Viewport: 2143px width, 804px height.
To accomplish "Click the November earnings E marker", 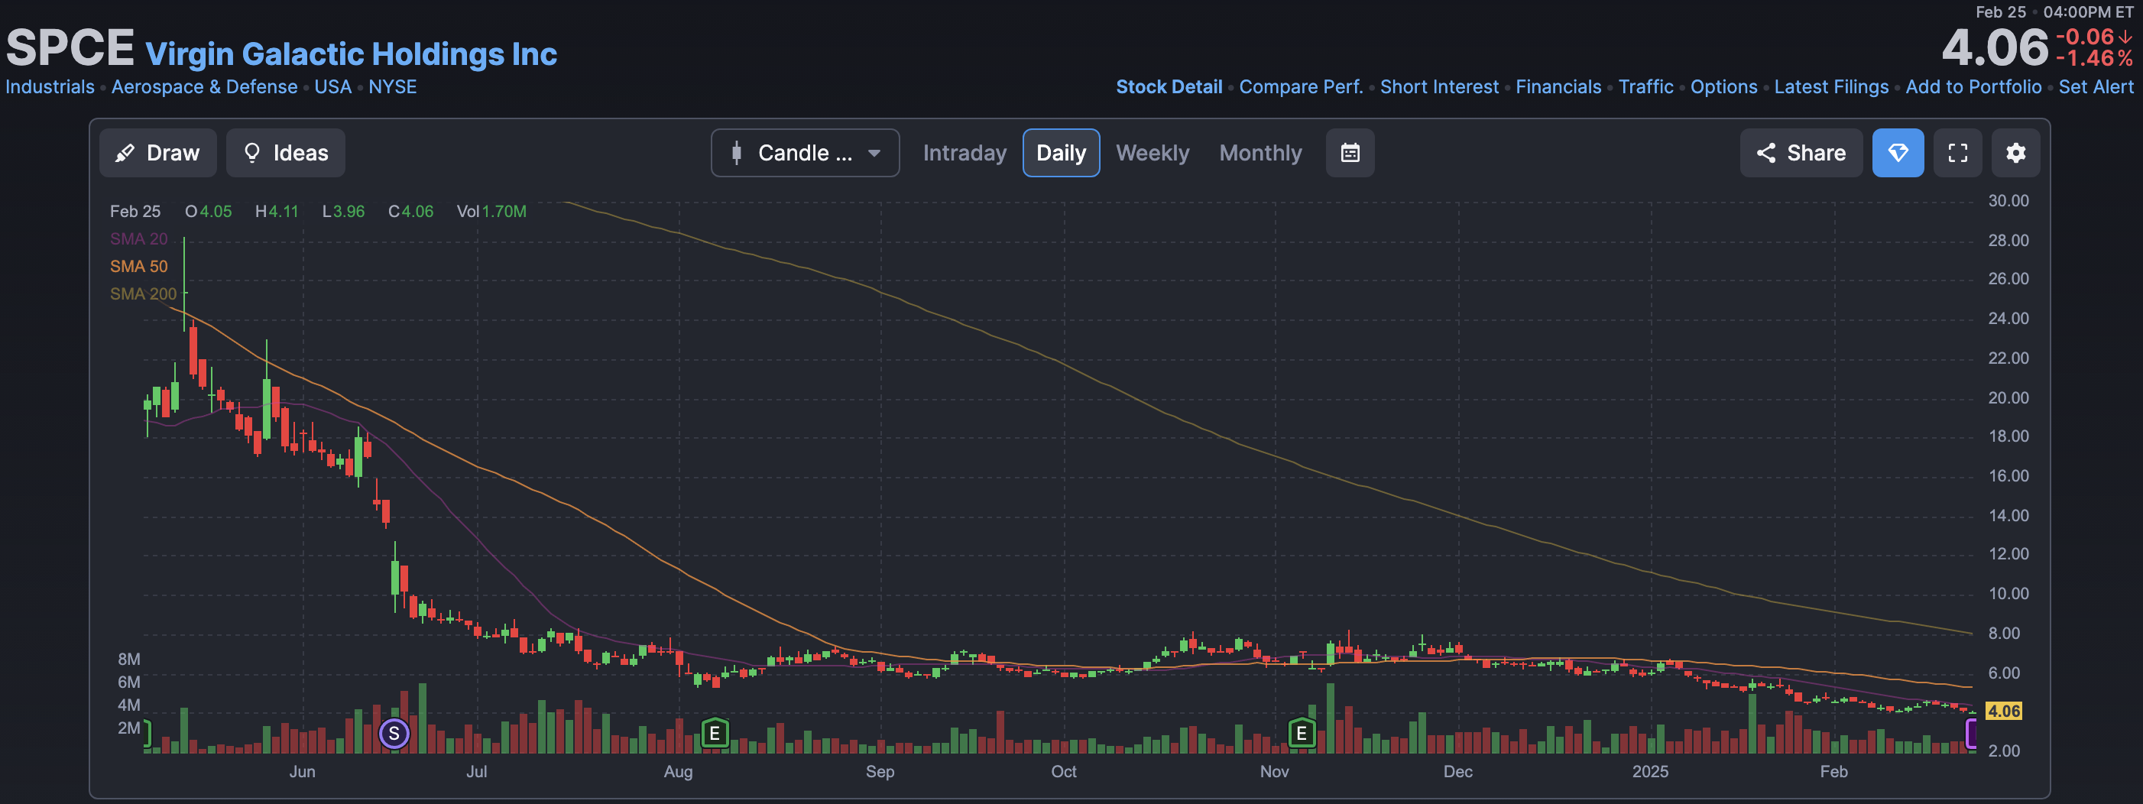I will pos(1301,734).
